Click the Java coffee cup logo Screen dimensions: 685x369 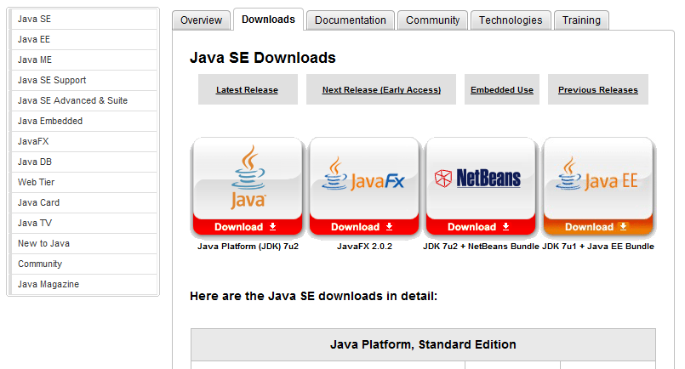pos(248,177)
